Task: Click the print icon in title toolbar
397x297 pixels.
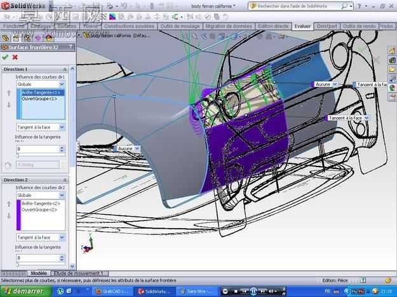Action: (110, 6)
